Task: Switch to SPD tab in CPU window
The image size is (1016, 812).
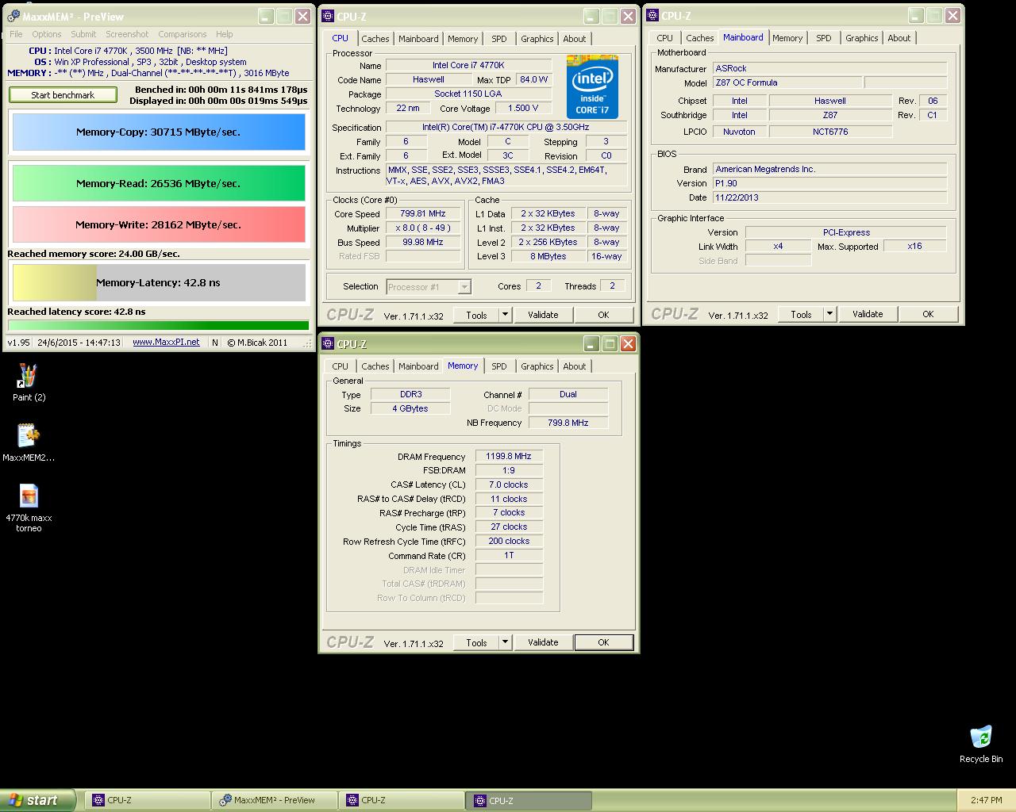Action: (x=499, y=39)
